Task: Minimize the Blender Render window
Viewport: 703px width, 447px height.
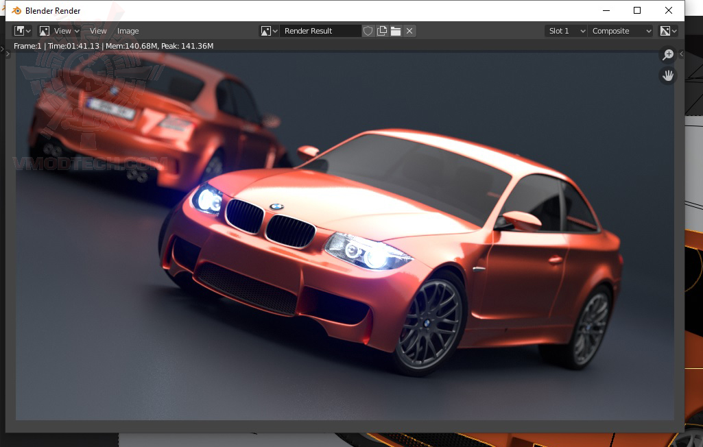Action: click(606, 10)
